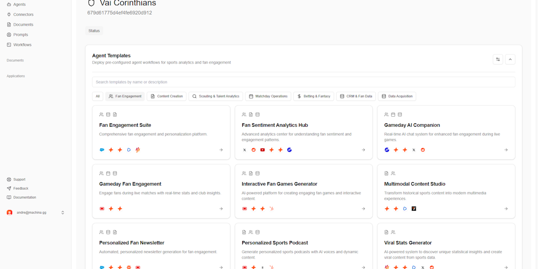Screen dimensions: 538x269
Task: Focus the Search templates input field
Action: click(304, 82)
